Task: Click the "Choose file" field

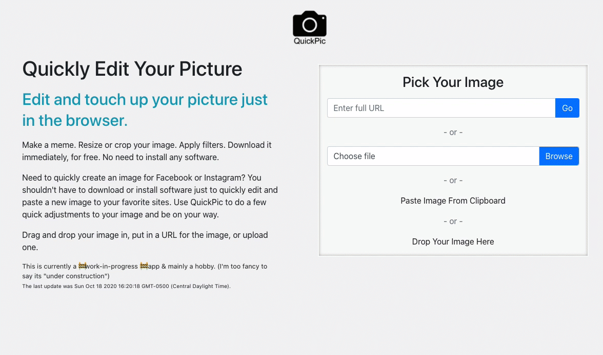Action: (433, 156)
